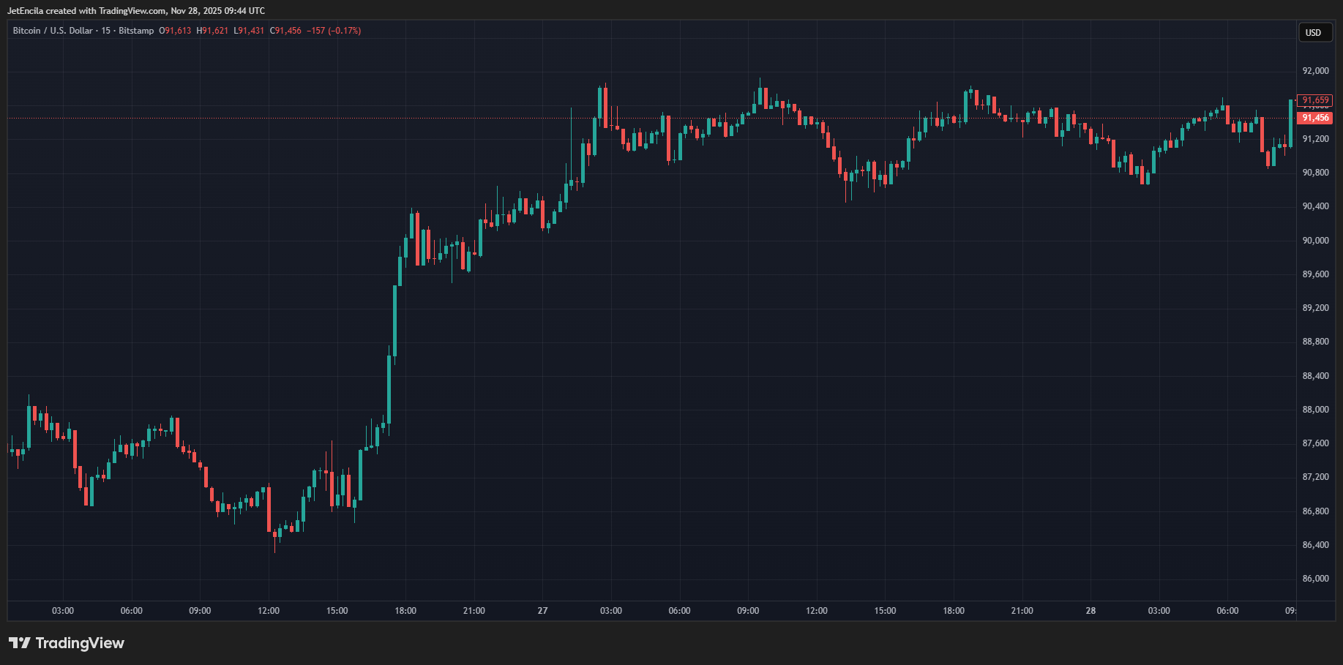Open the USD currency selector
This screenshot has width=1343, height=665.
(x=1314, y=33)
